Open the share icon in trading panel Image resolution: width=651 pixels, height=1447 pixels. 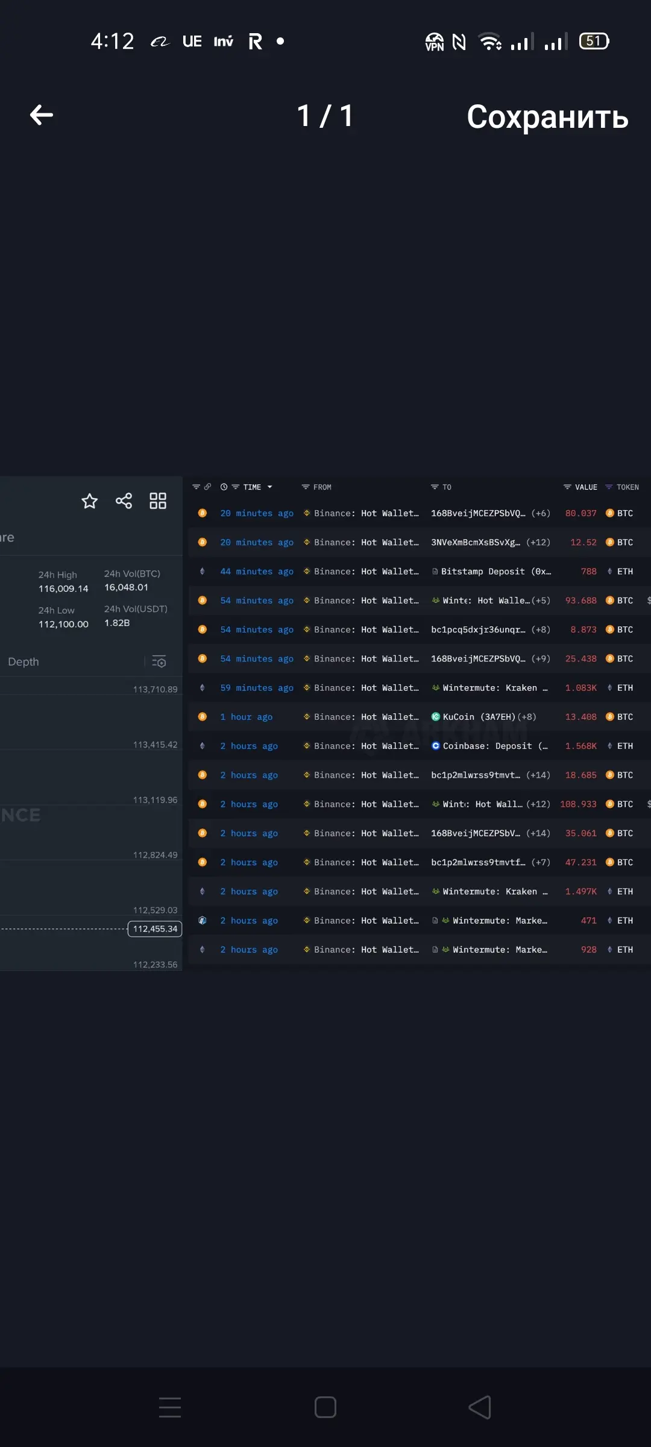(124, 501)
